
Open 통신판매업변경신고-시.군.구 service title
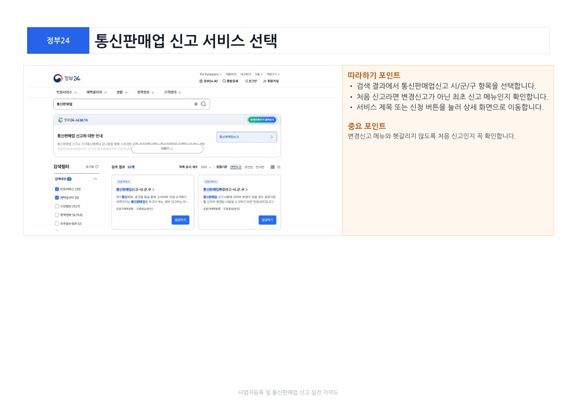click(225, 189)
